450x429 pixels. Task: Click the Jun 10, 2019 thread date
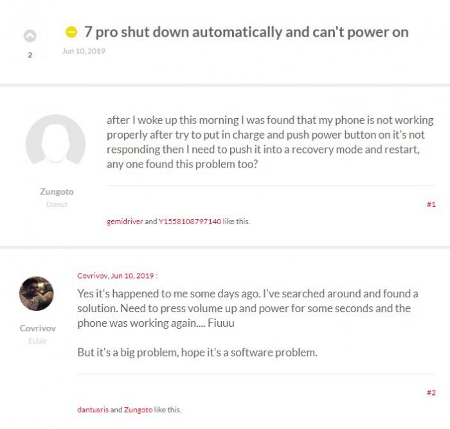click(x=84, y=51)
